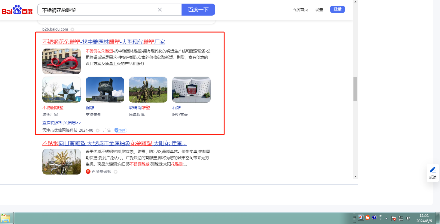Click the Baidu logo

(x=17, y=10)
